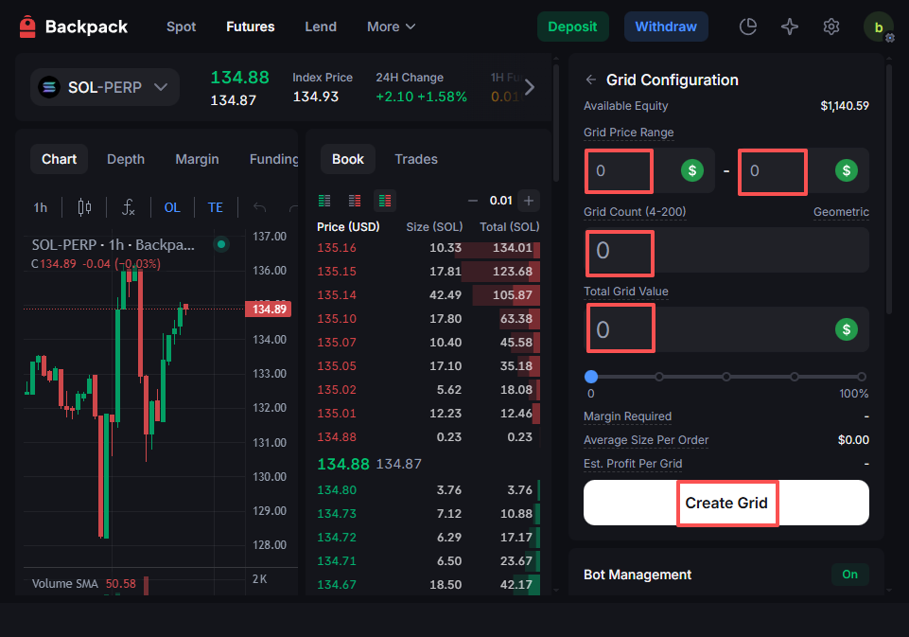
Task: Switch to the Trades tab
Action: [x=416, y=159]
